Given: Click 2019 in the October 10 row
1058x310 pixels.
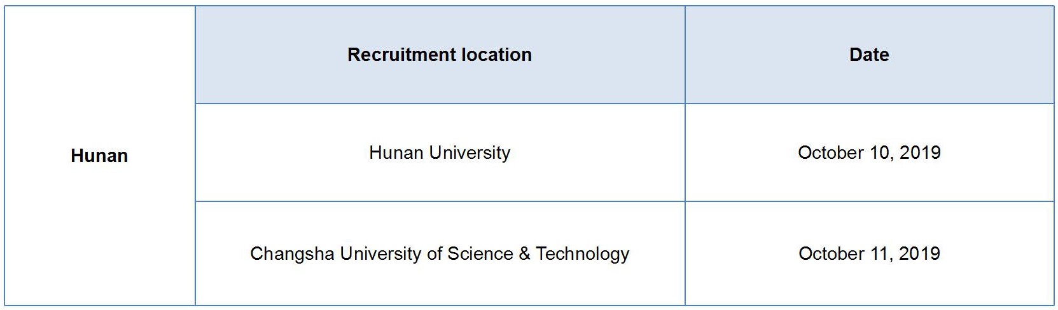Looking at the screenshot, I should 920,152.
